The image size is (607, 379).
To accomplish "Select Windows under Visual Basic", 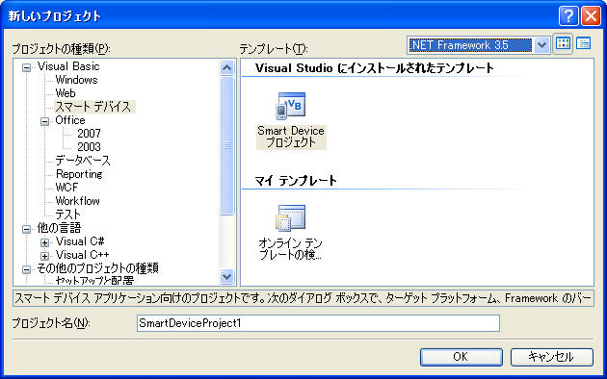I will click(76, 80).
